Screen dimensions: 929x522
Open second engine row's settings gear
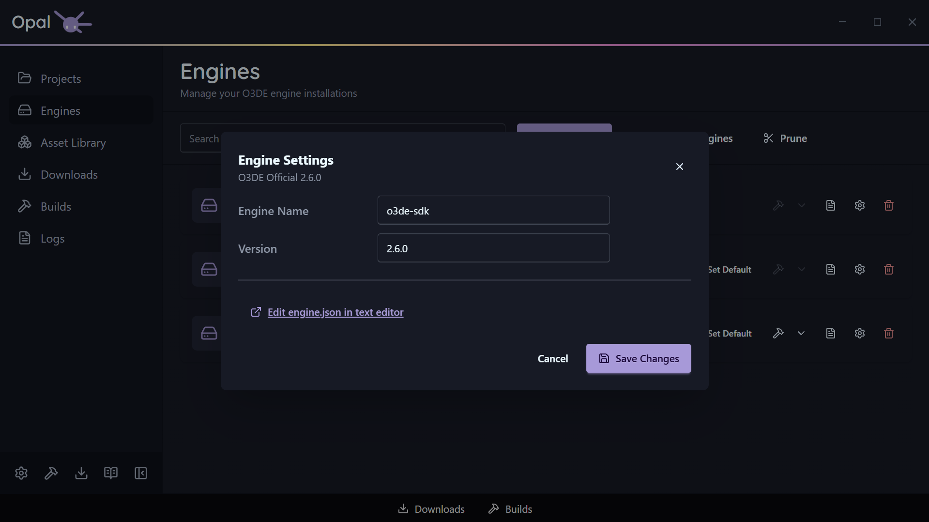[x=860, y=269]
